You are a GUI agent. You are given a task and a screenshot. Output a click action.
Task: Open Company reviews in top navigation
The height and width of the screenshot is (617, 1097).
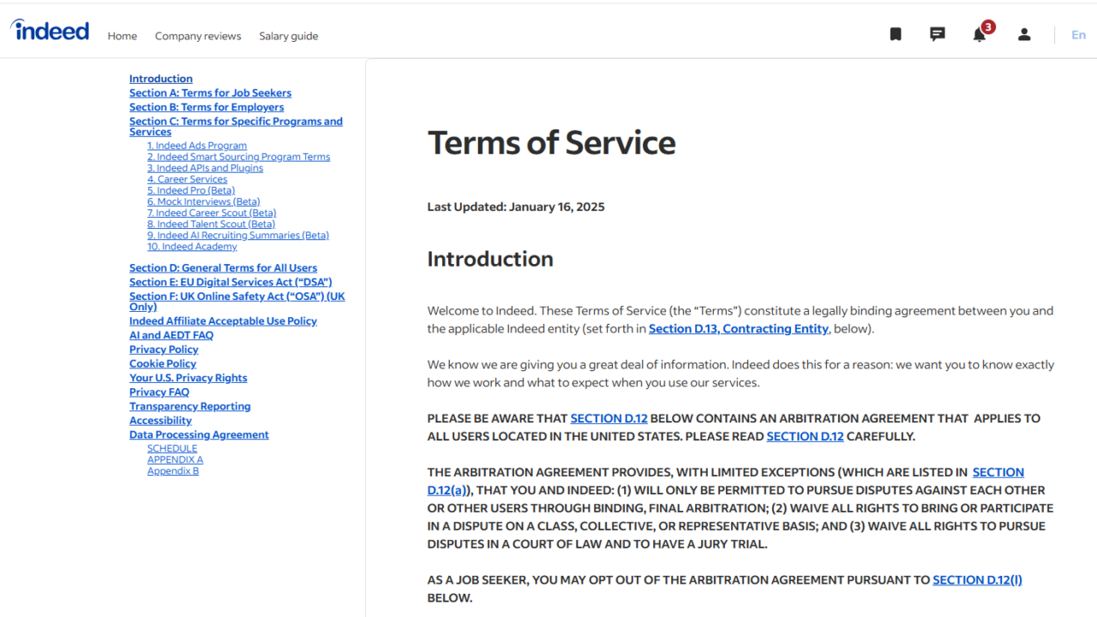198,36
